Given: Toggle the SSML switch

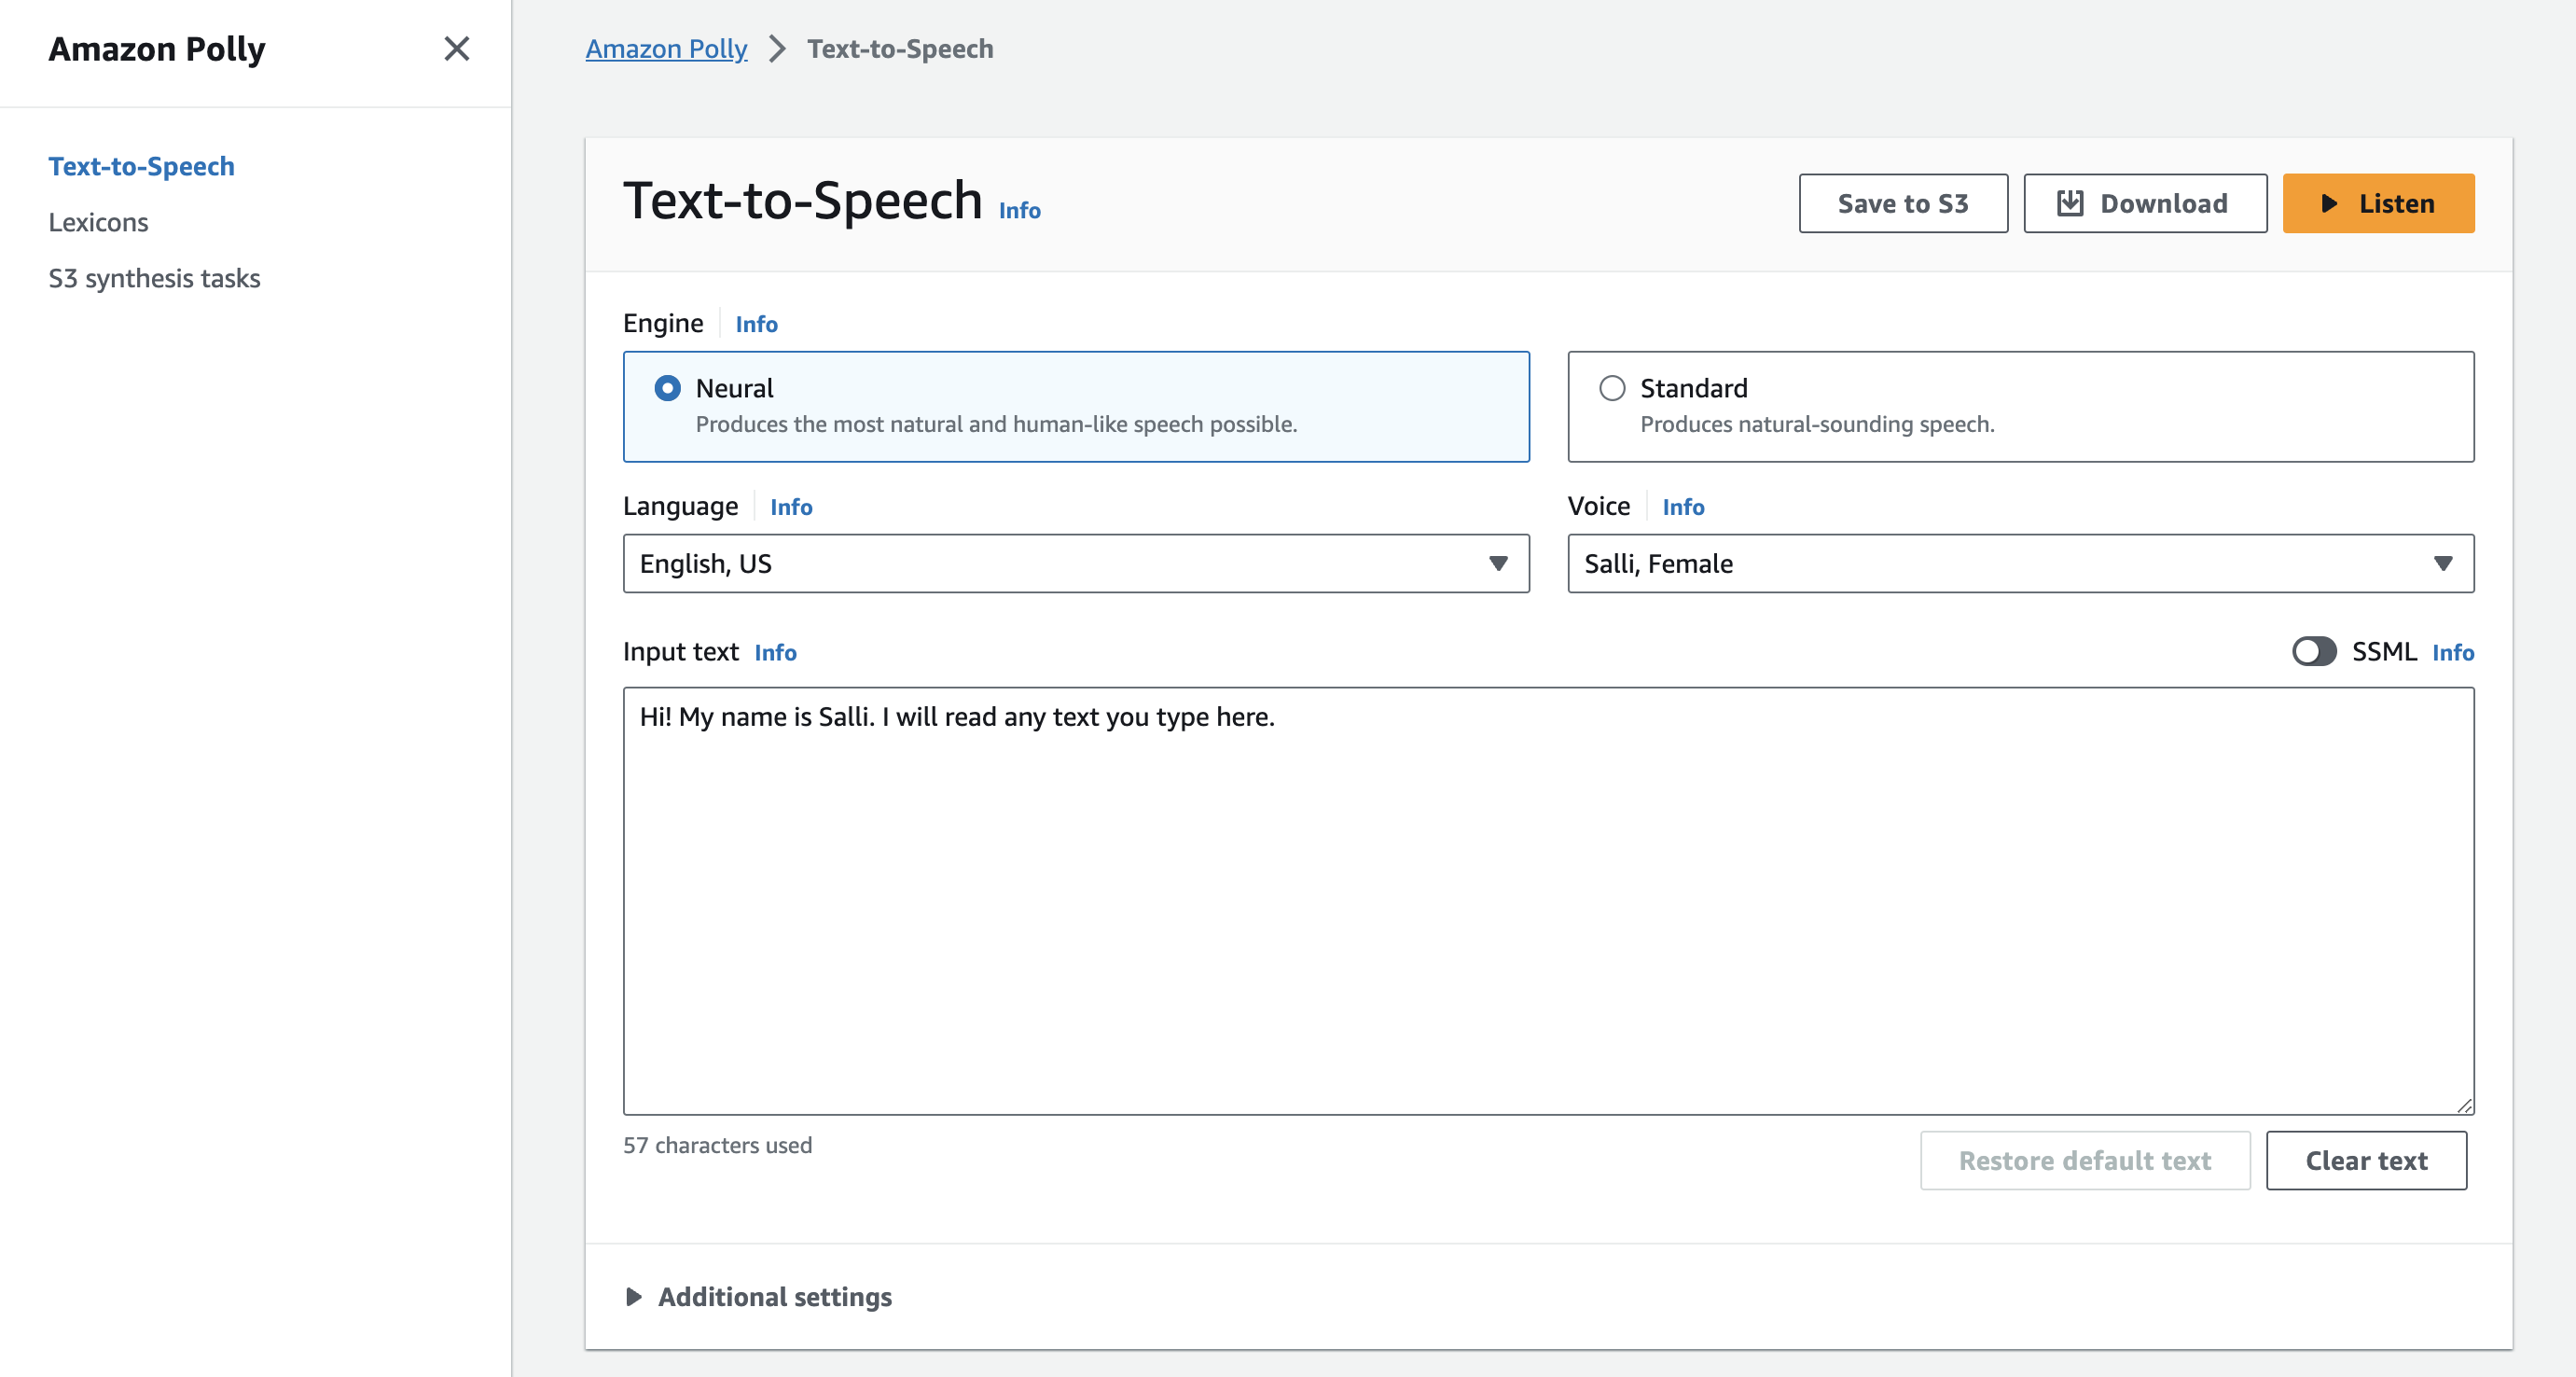Looking at the screenshot, I should click(2314, 651).
